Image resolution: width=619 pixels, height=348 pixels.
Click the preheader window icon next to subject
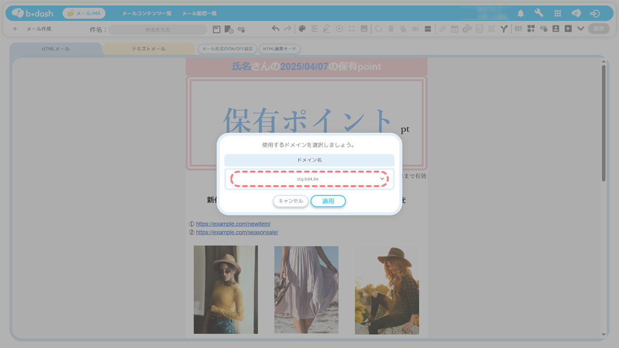click(x=217, y=29)
